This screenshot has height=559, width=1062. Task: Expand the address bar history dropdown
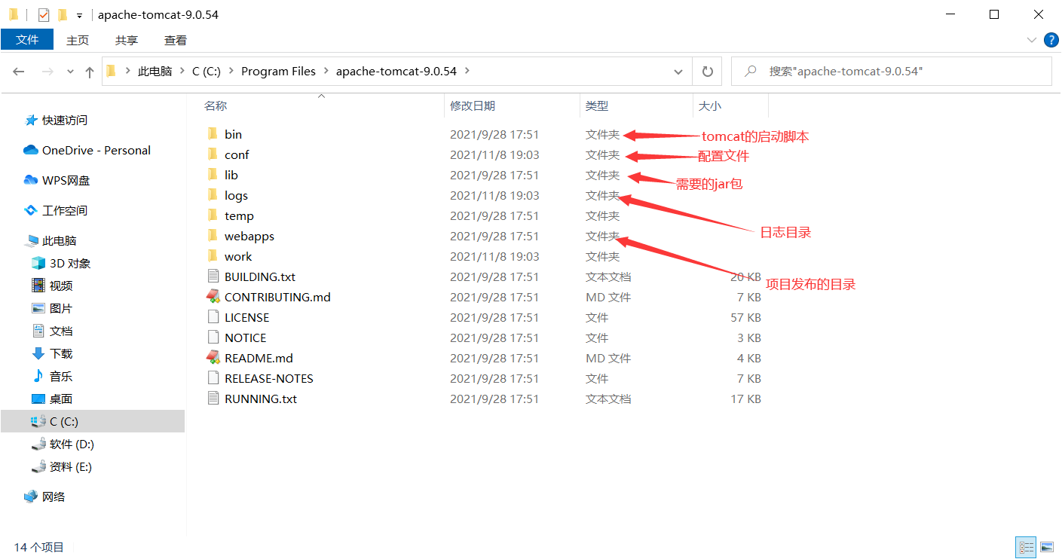[678, 72]
